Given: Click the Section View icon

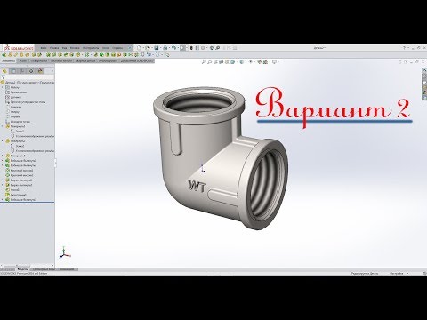Looking at the screenshot, I should (222, 62).
